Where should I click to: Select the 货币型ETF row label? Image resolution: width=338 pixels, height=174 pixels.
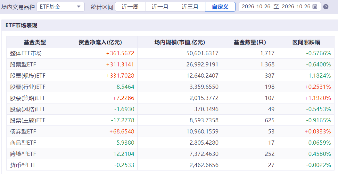(23, 165)
